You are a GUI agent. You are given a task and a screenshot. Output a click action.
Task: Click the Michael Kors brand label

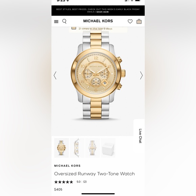[67, 166]
